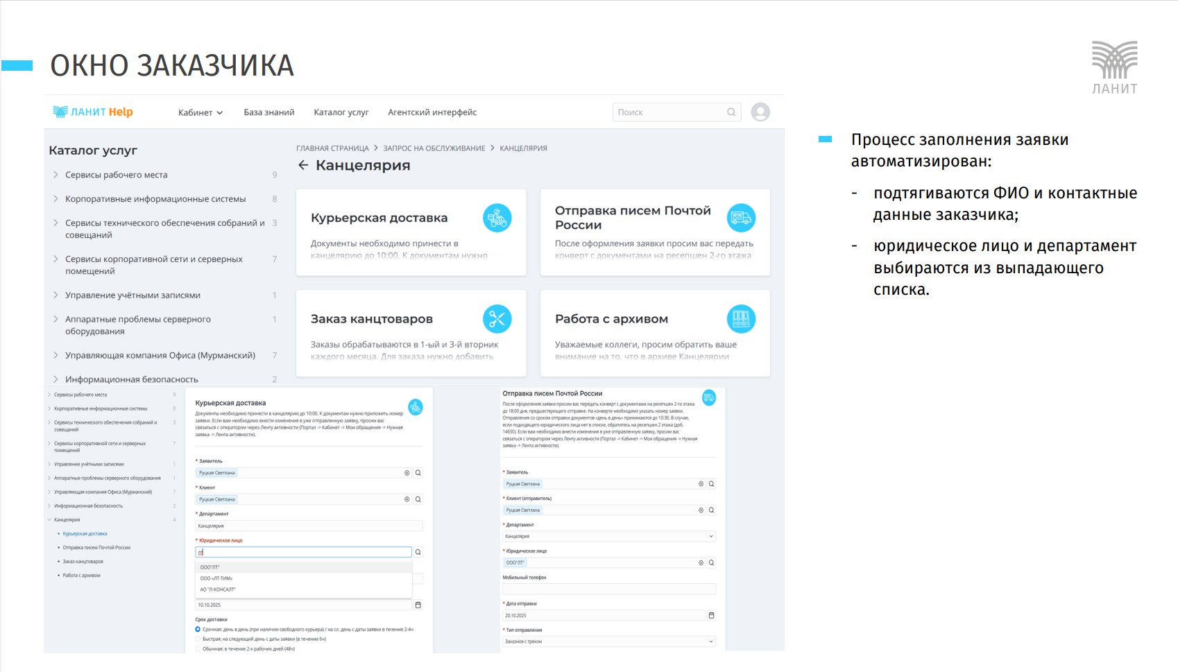This screenshot has height=672, width=1178.
Task: Select the Быстрая delivery radio option
Action: [198, 639]
